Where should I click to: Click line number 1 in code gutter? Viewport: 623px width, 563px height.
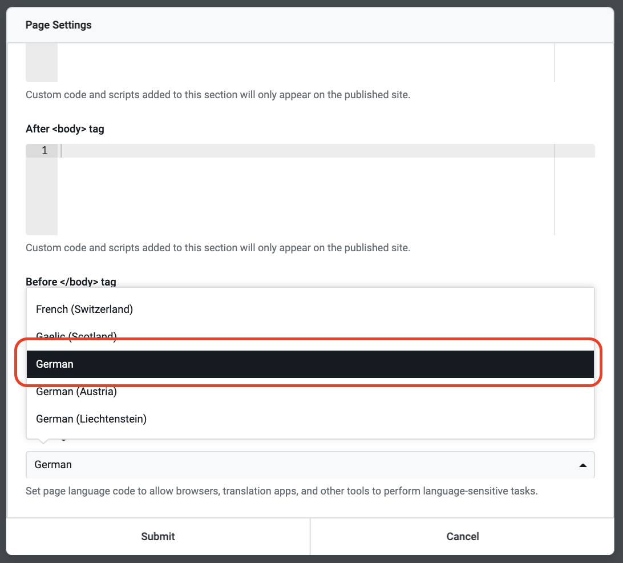click(44, 151)
